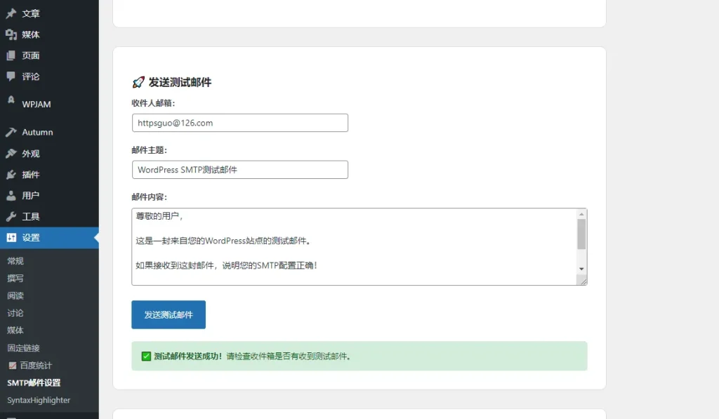Click the pushpin icon beside 文章
Viewport: 719px width, 419px height.
pos(11,13)
